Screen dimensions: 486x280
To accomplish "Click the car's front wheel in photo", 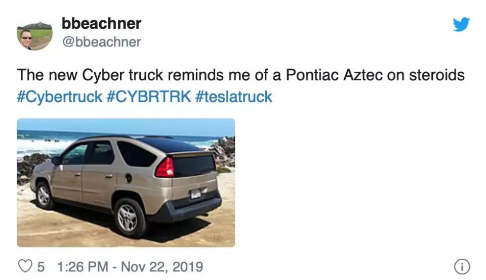I will (44, 195).
